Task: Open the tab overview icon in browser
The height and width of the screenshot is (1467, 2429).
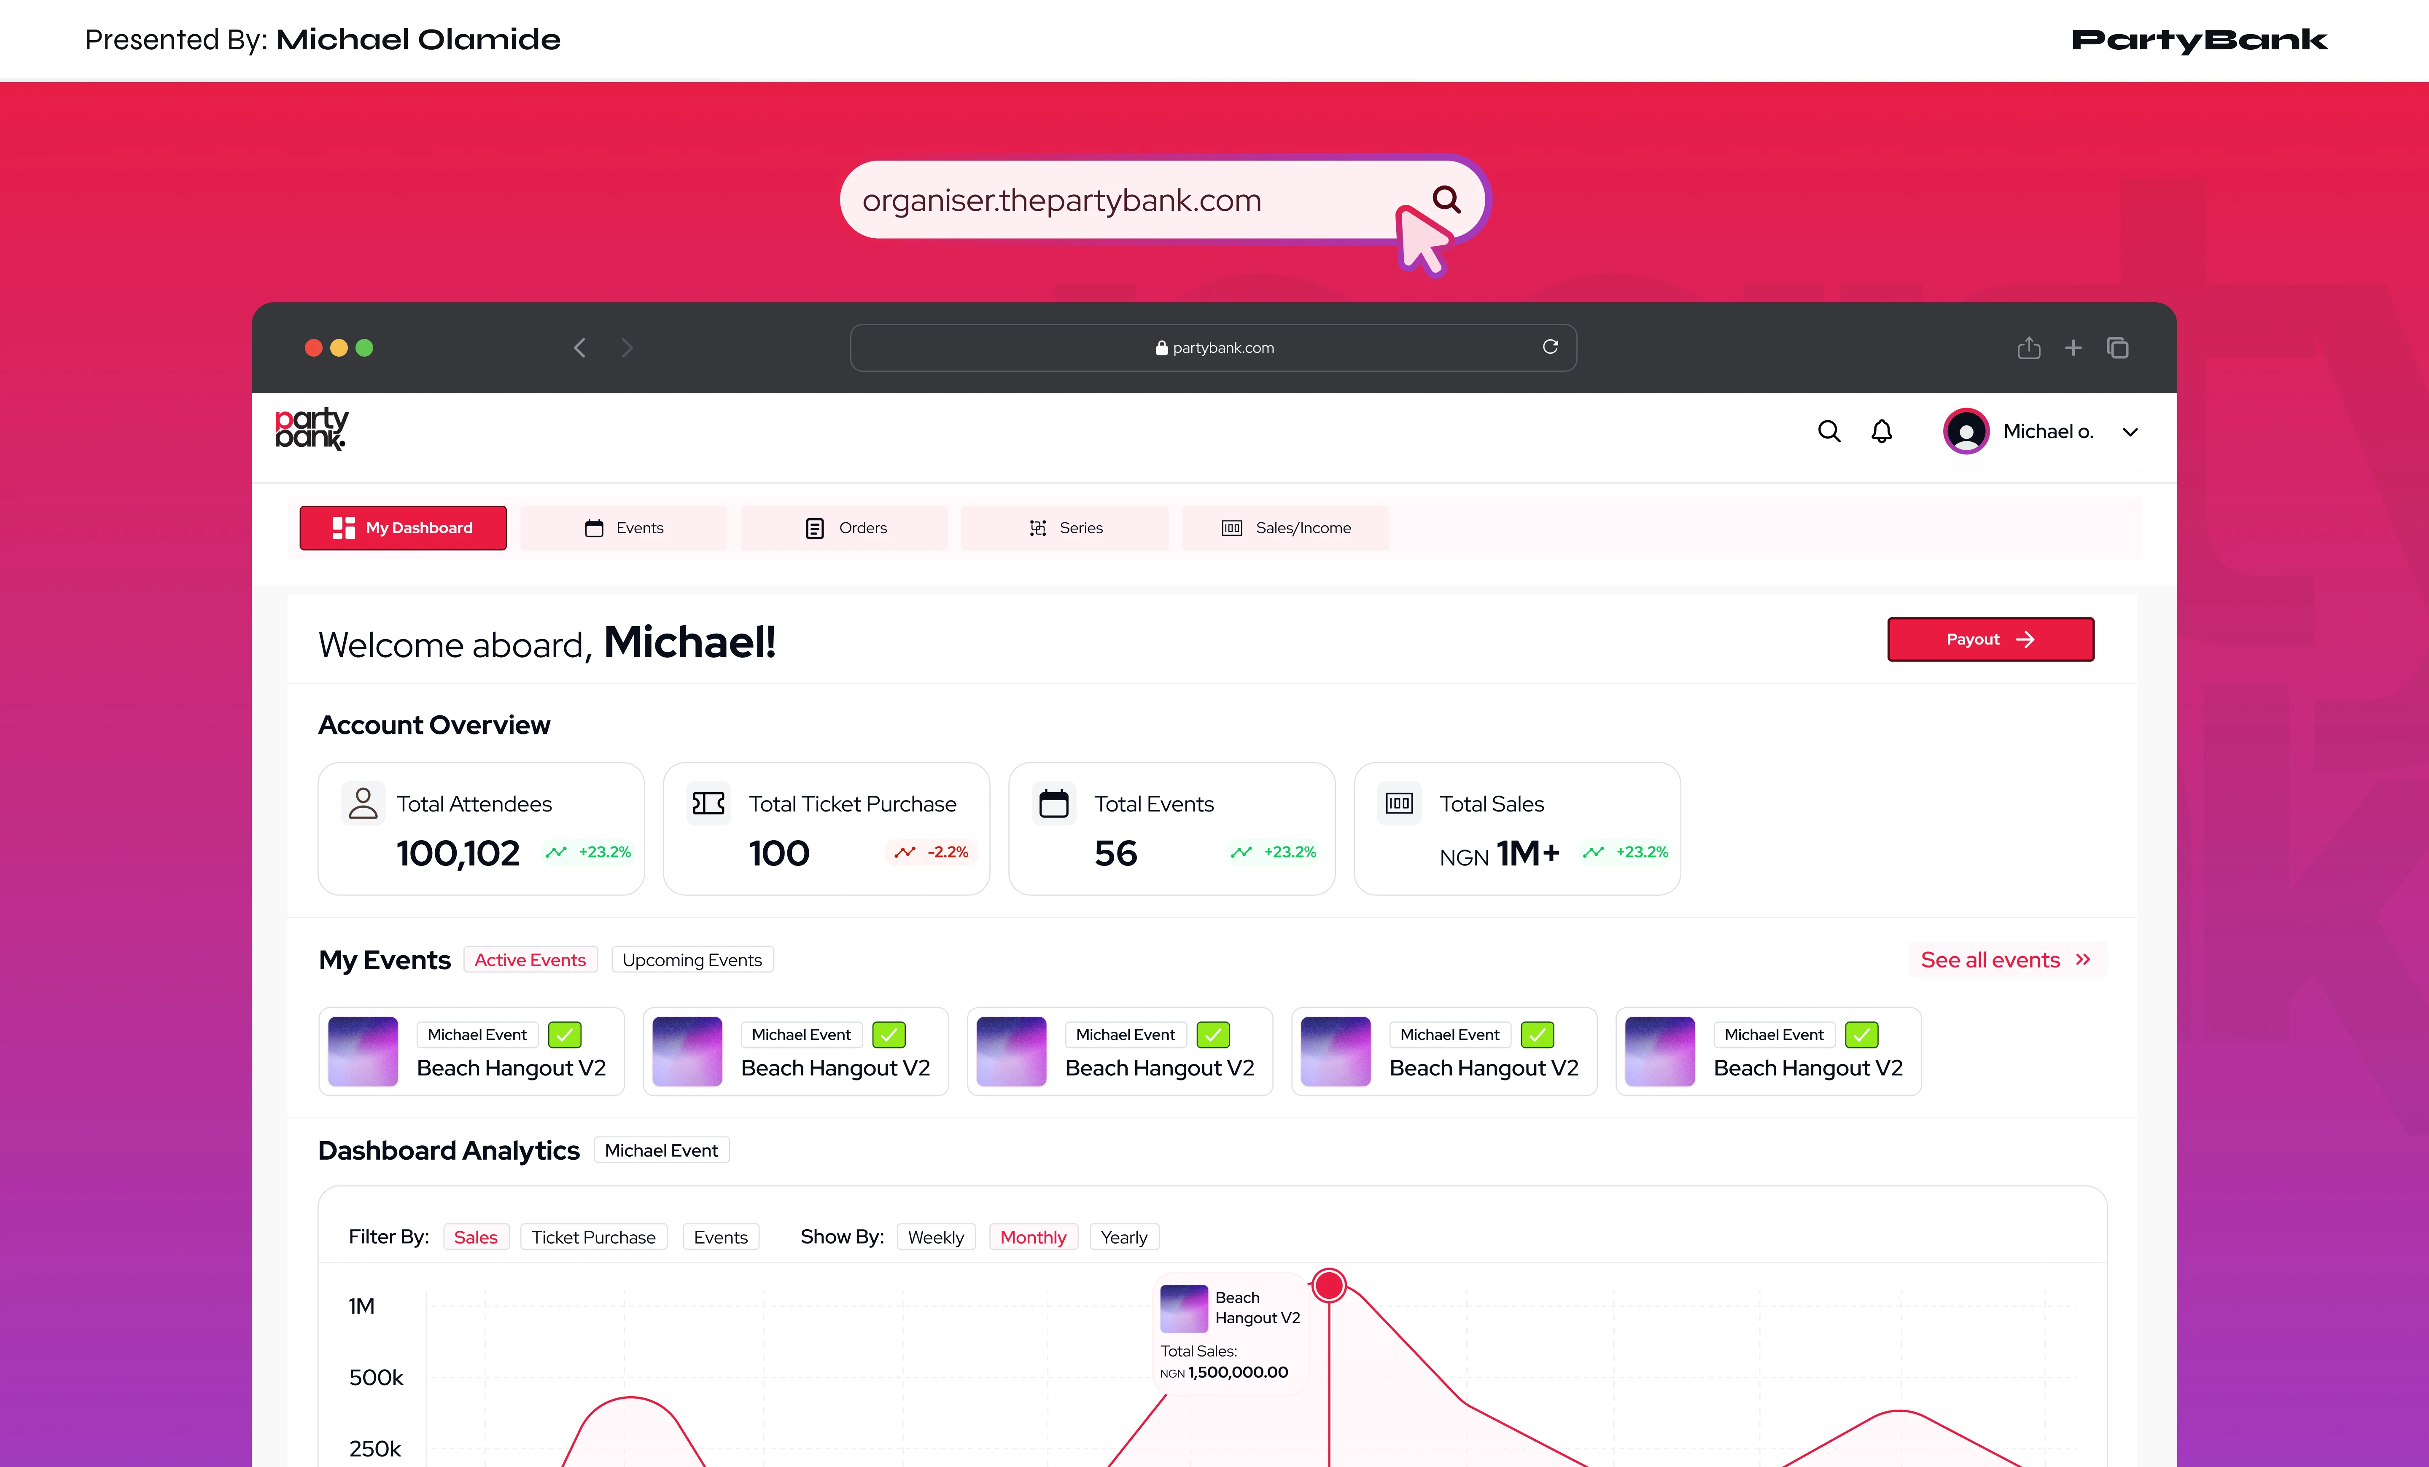Action: click(2117, 348)
